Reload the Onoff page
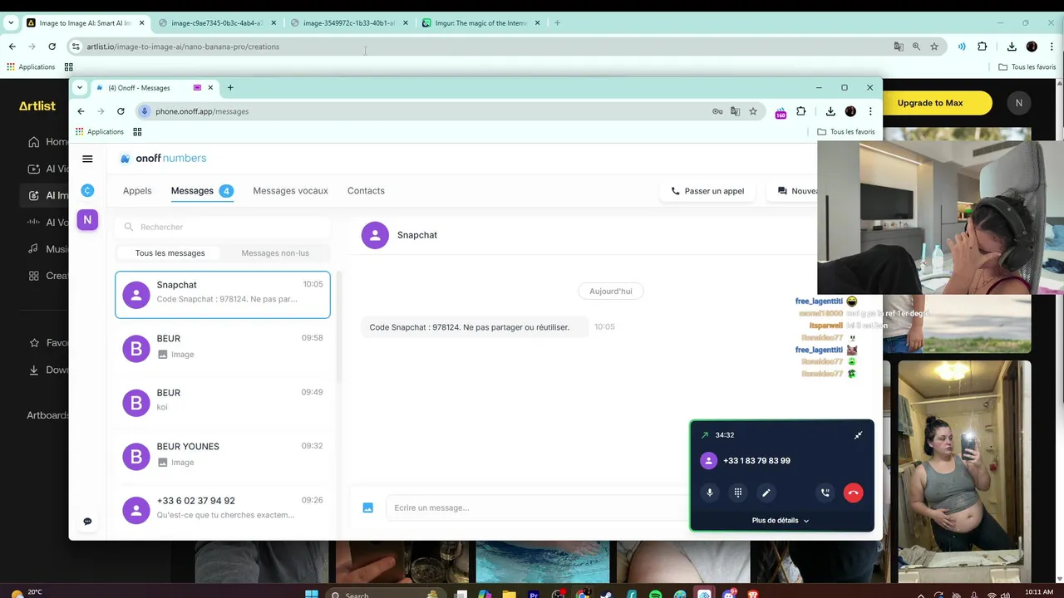The width and height of the screenshot is (1064, 598). click(121, 111)
